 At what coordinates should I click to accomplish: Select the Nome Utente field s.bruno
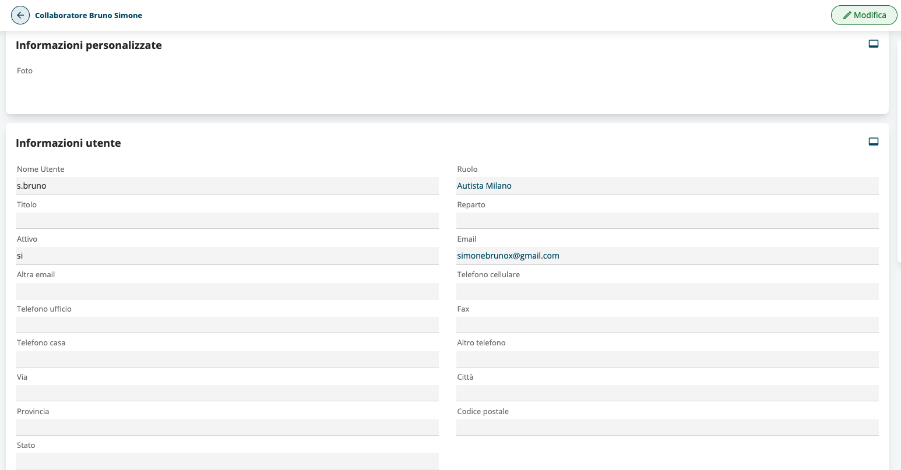tap(227, 186)
